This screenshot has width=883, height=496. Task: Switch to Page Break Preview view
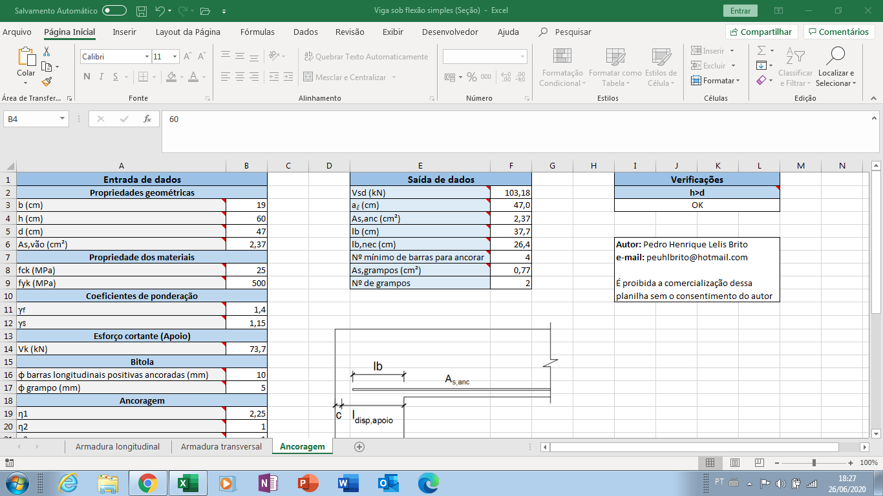click(759, 463)
